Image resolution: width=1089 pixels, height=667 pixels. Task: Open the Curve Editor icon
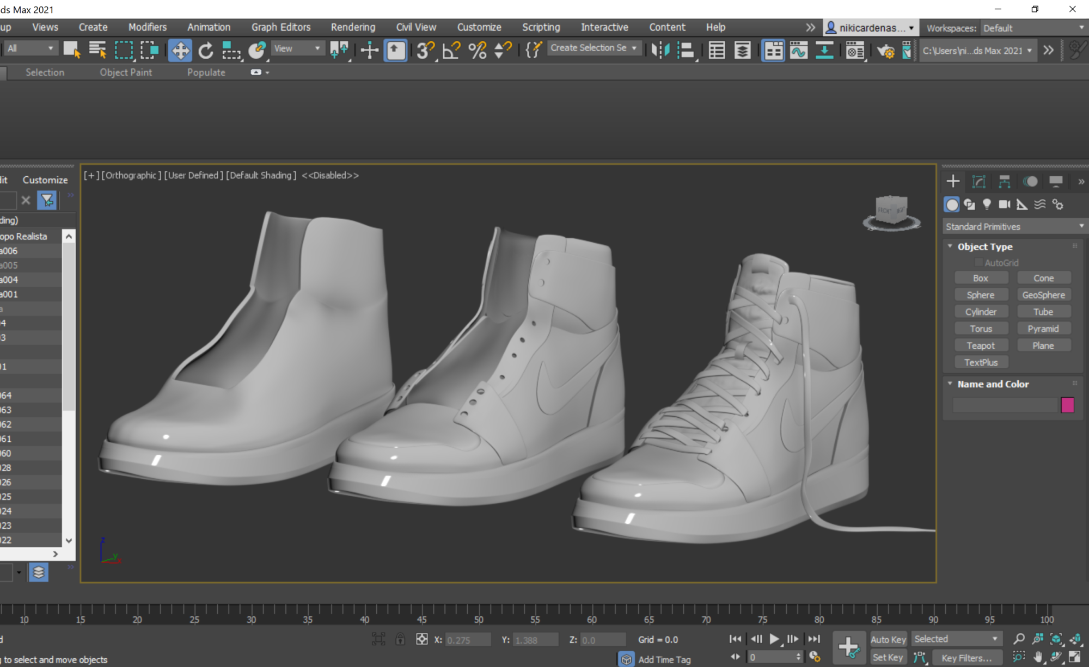click(799, 51)
